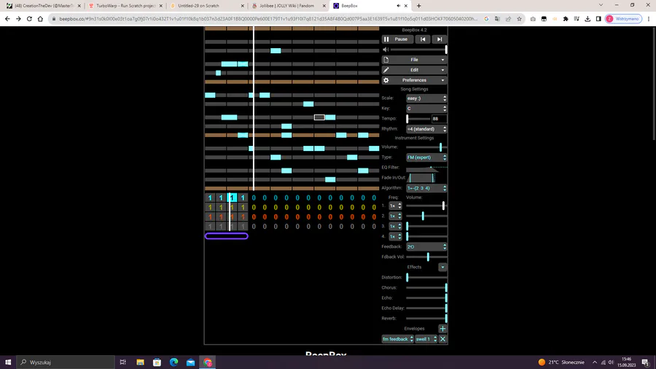Open the Effects dropdown arrow

(x=442, y=268)
